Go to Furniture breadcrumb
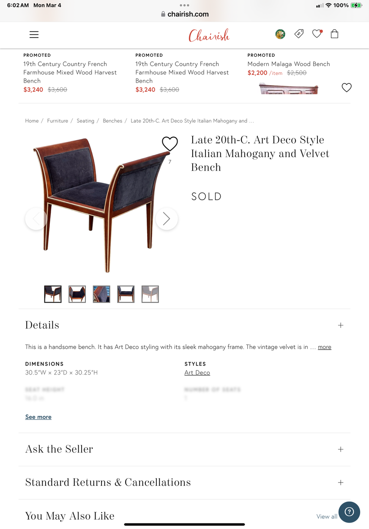Viewport: 369px width, 529px height. (x=57, y=121)
